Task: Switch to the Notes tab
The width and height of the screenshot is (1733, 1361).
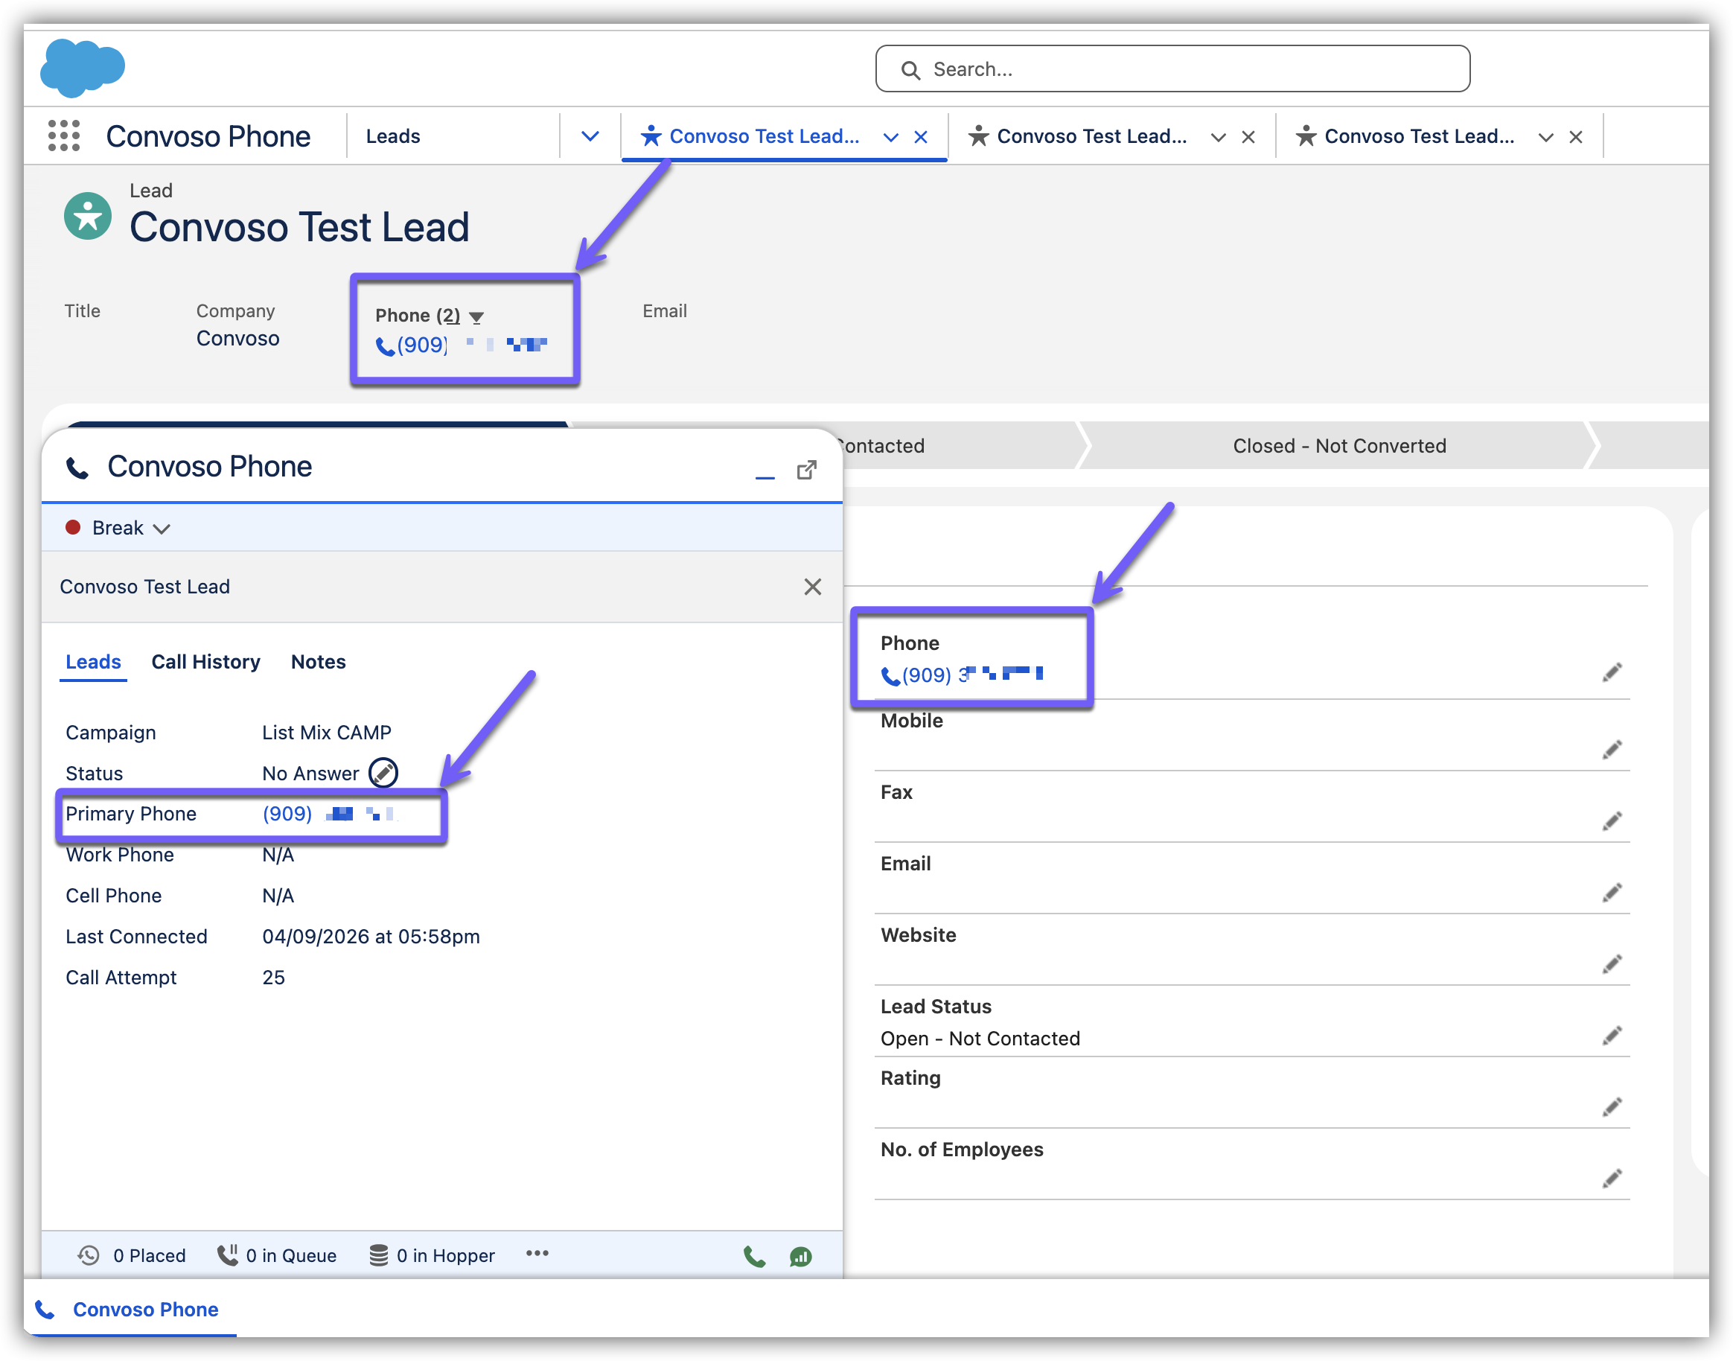Action: 318,662
